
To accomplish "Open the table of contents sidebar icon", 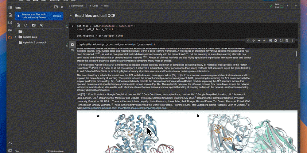I will pos(10,8).
